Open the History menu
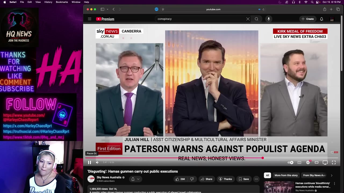The image size is (344, 193). [48, 2]
